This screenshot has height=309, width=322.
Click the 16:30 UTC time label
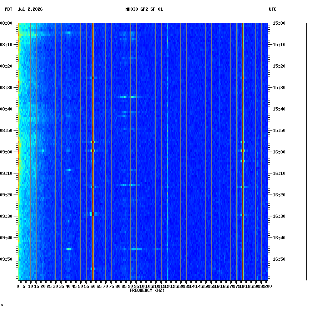coord(279,216)
